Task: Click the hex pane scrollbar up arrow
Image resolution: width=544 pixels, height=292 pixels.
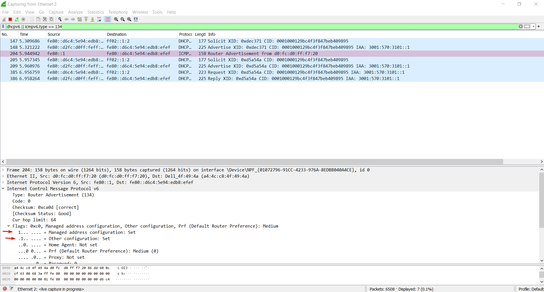Action: [541, 268]
